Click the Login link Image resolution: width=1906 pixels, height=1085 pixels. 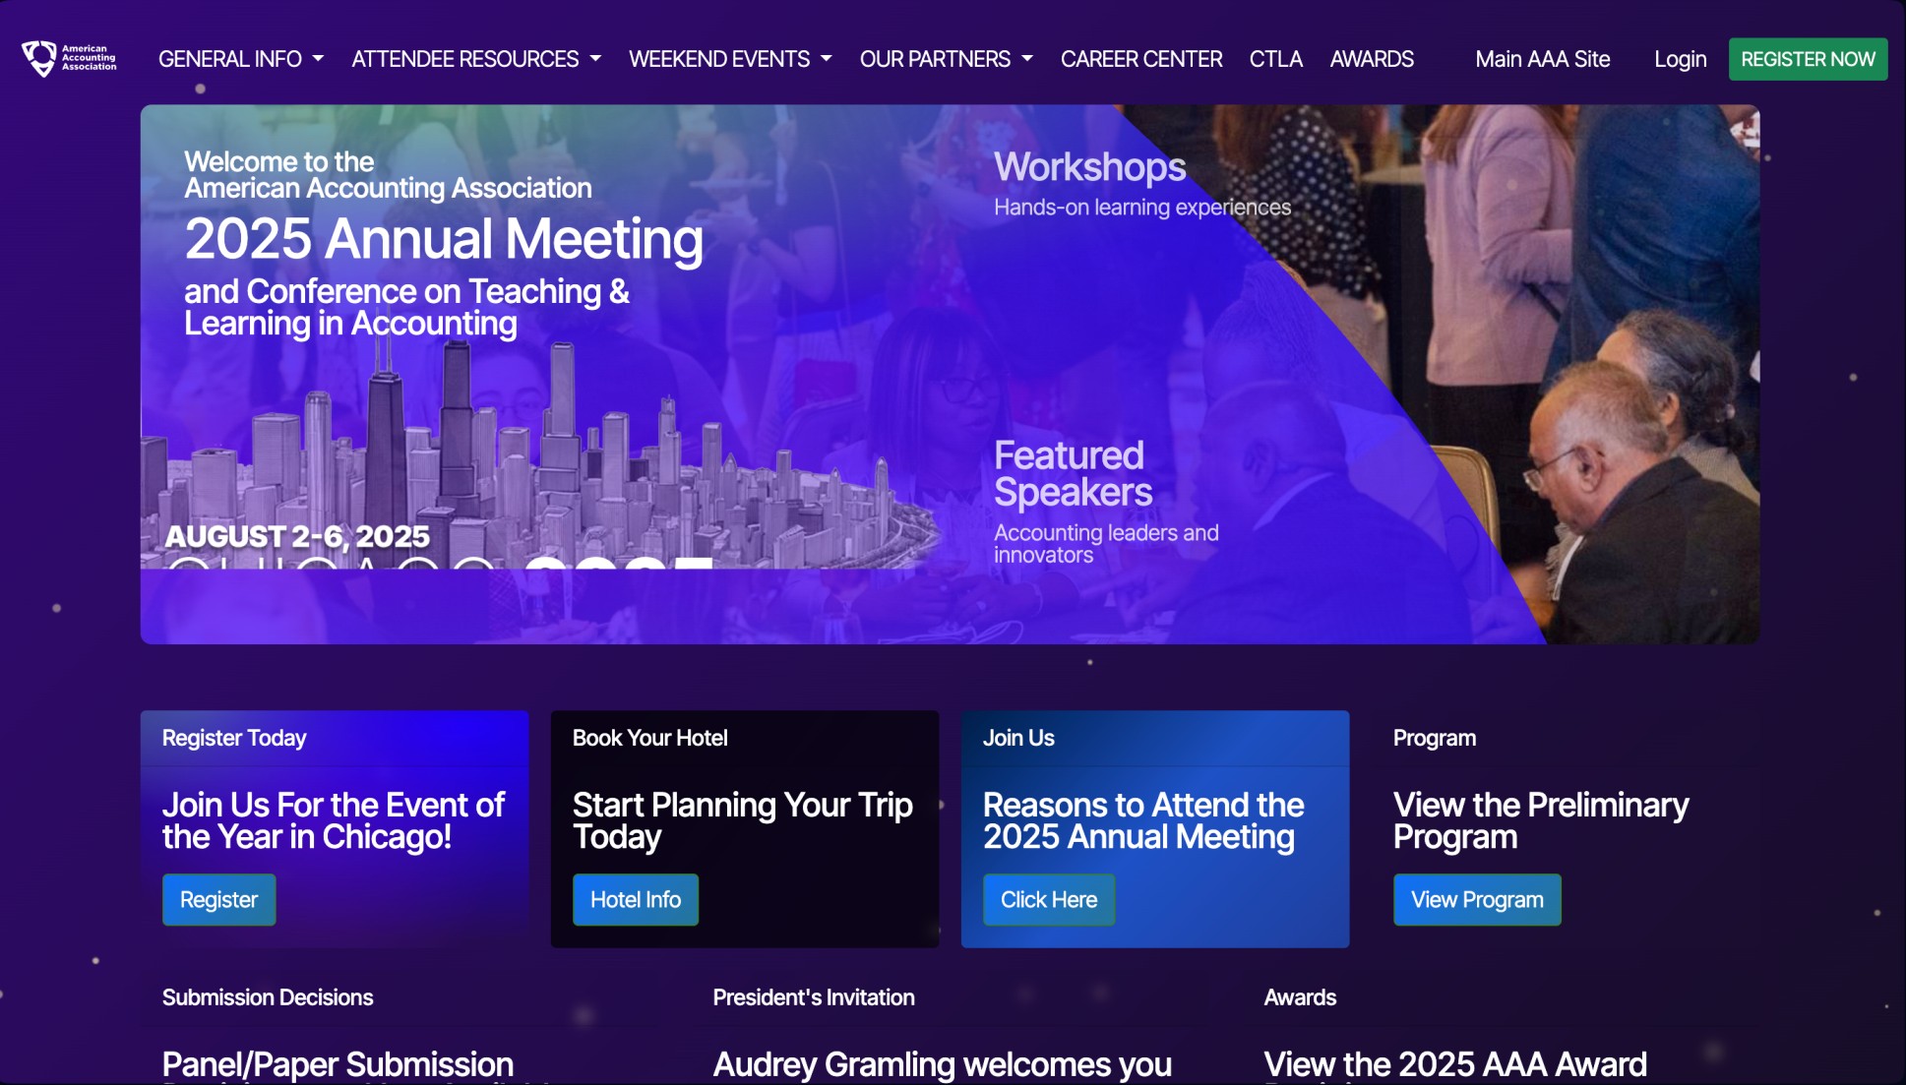pos(1680,59)
